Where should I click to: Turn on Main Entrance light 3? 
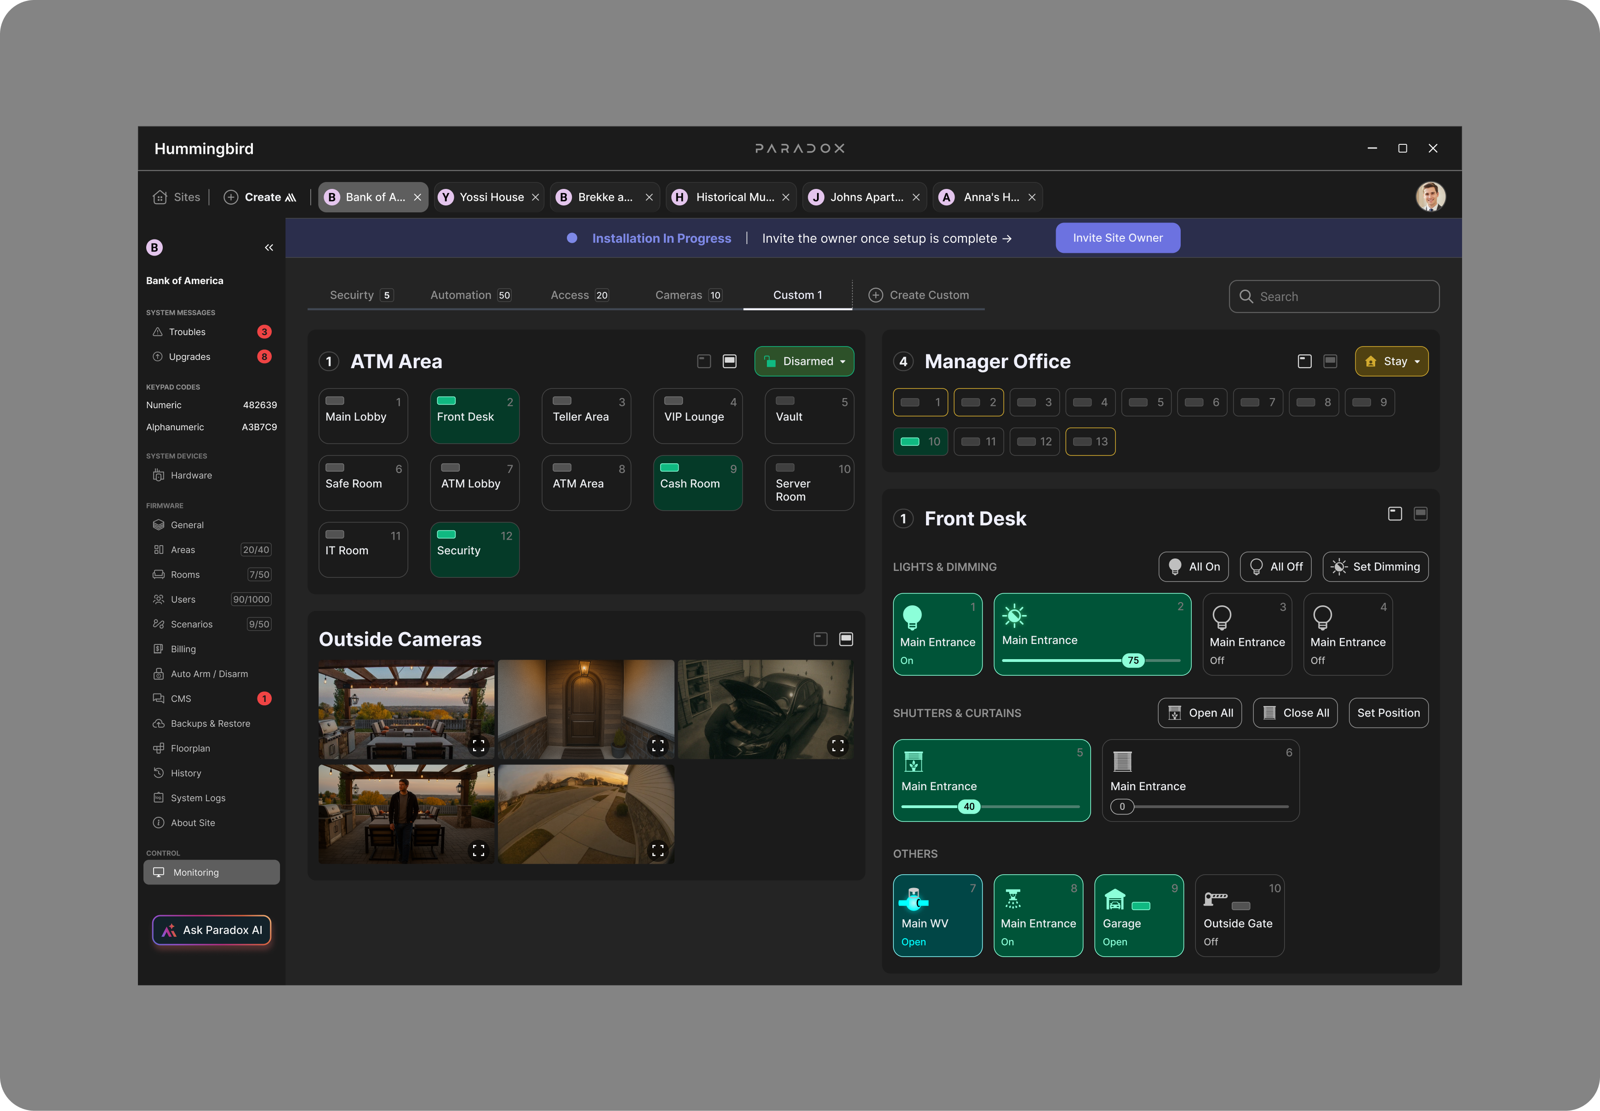(x=1248, y=634)
